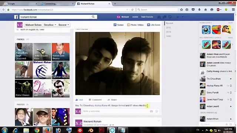
Task: Bookmark this page with the star icon
Action: click(x=181, y=10)
